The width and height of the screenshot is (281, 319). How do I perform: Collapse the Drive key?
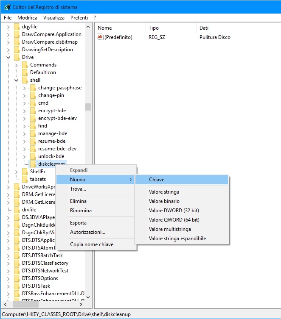click(x=8, y=57)
